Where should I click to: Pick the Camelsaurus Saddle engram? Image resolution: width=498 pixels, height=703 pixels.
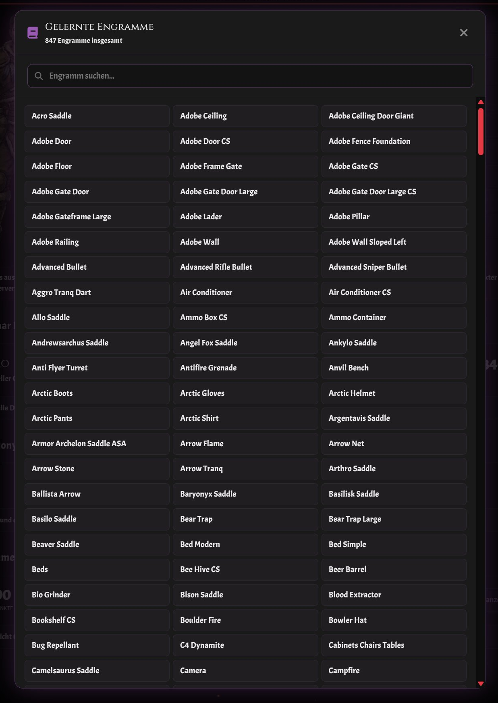(x=97, y=671)
